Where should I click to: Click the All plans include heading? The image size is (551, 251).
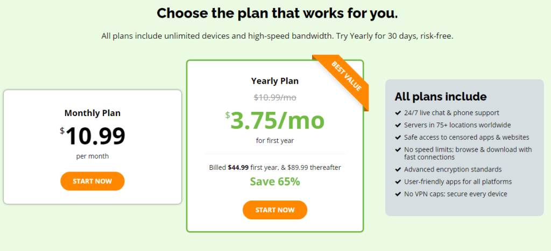441,97
